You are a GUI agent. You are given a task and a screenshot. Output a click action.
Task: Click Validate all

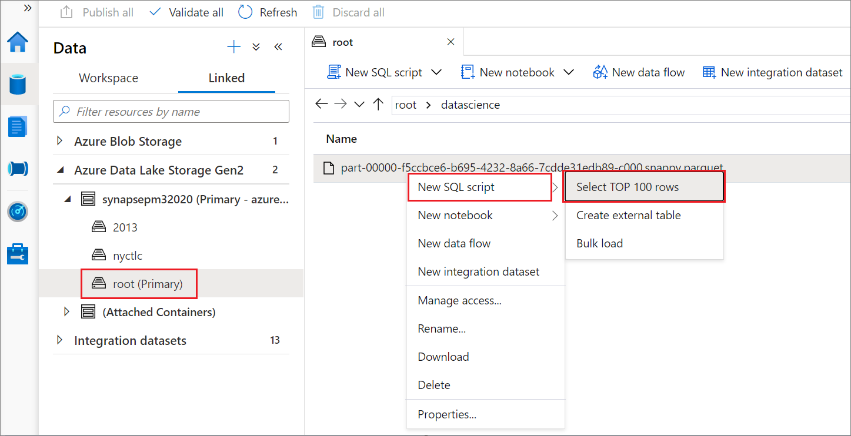(x=186, y=12)
